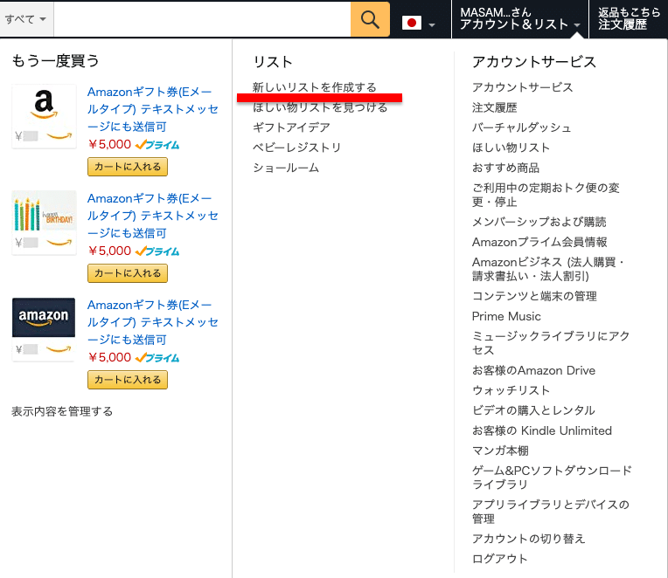Open ベビーレジストリ
This screenshot has height=578, width=668.
point(297,148)
